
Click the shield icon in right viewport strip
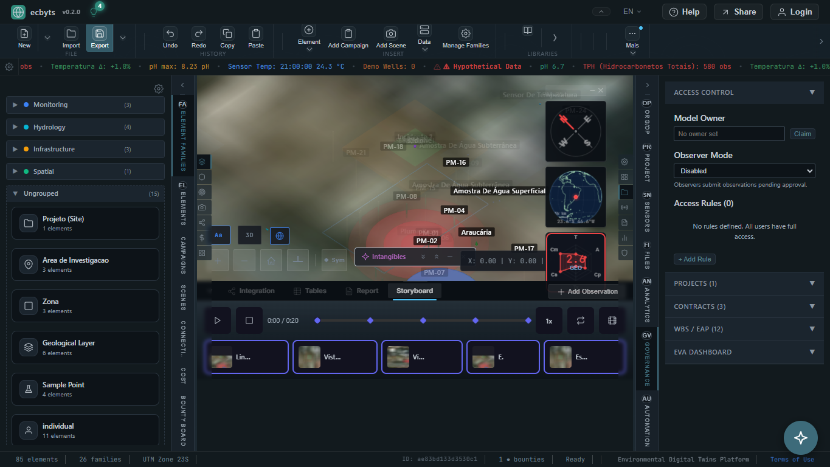point(624,253)
